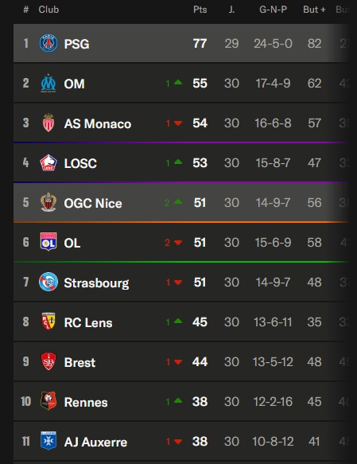Viewport: 357px width, 464px height.
Task: Click the OL club logo
Action: pos(49,242)
